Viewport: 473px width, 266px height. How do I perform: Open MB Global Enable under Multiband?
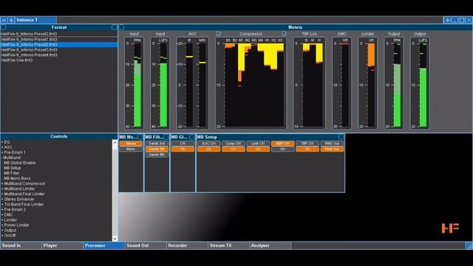click(x=20, y=163)
